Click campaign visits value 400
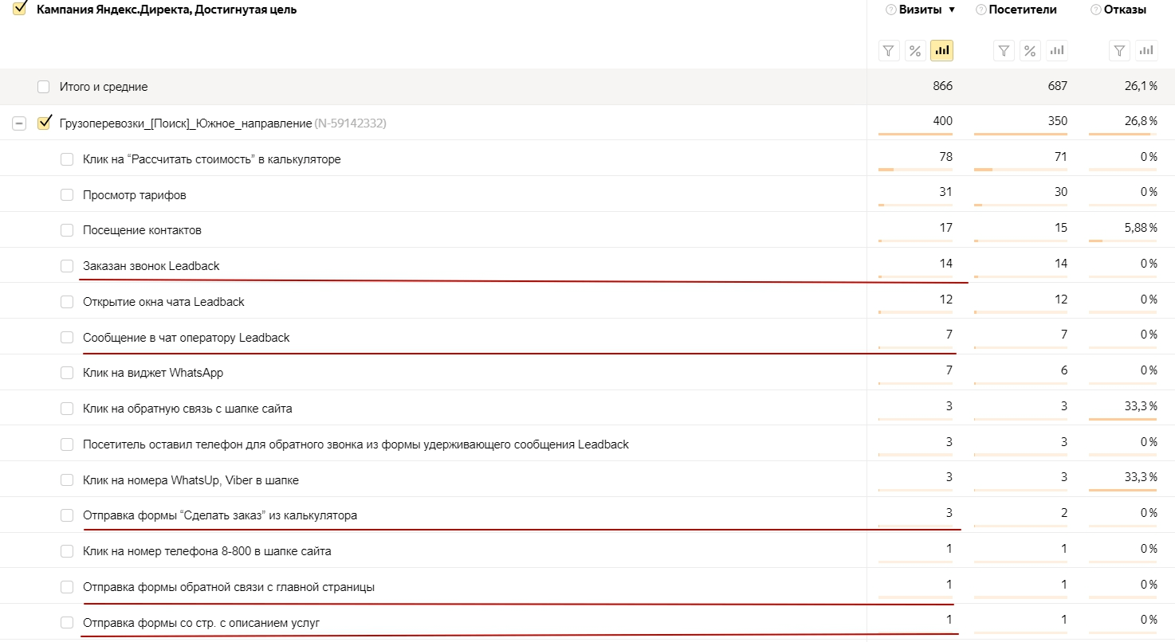Viewport: 1175px width, 642px height. coord(942,121)
